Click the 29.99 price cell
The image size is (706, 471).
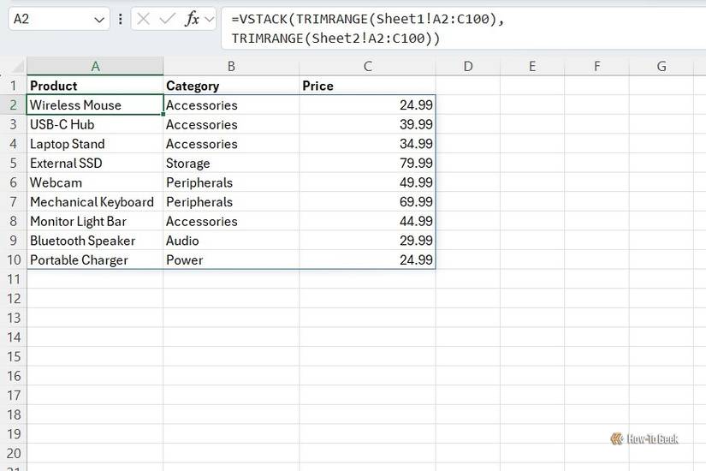coord(367,241)
